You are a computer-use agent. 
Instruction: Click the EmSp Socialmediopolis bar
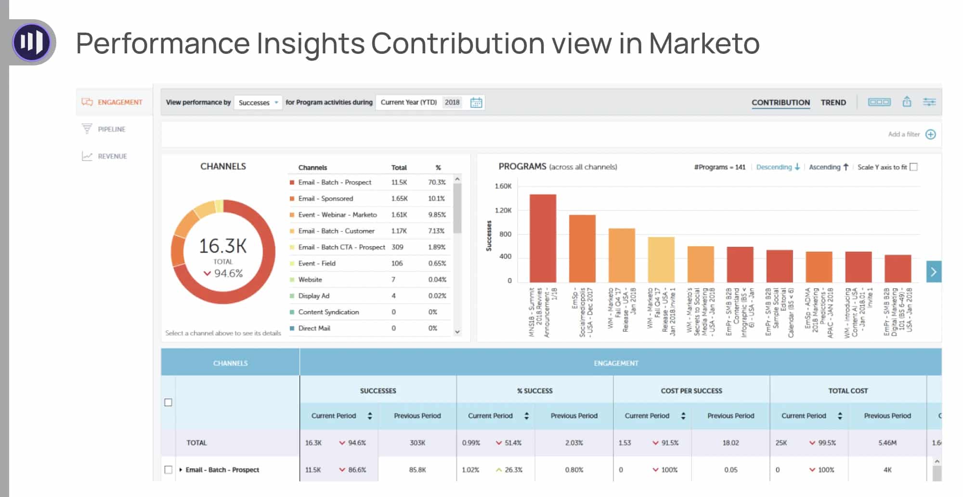pyautogui.click(x=582, y=249)
